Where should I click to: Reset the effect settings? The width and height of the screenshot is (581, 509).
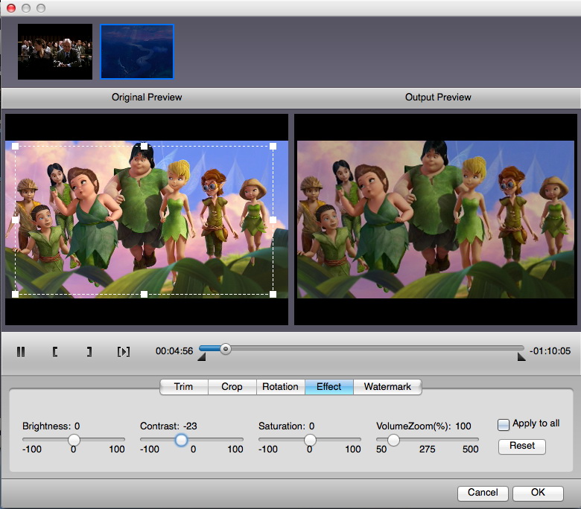point(521,446)
